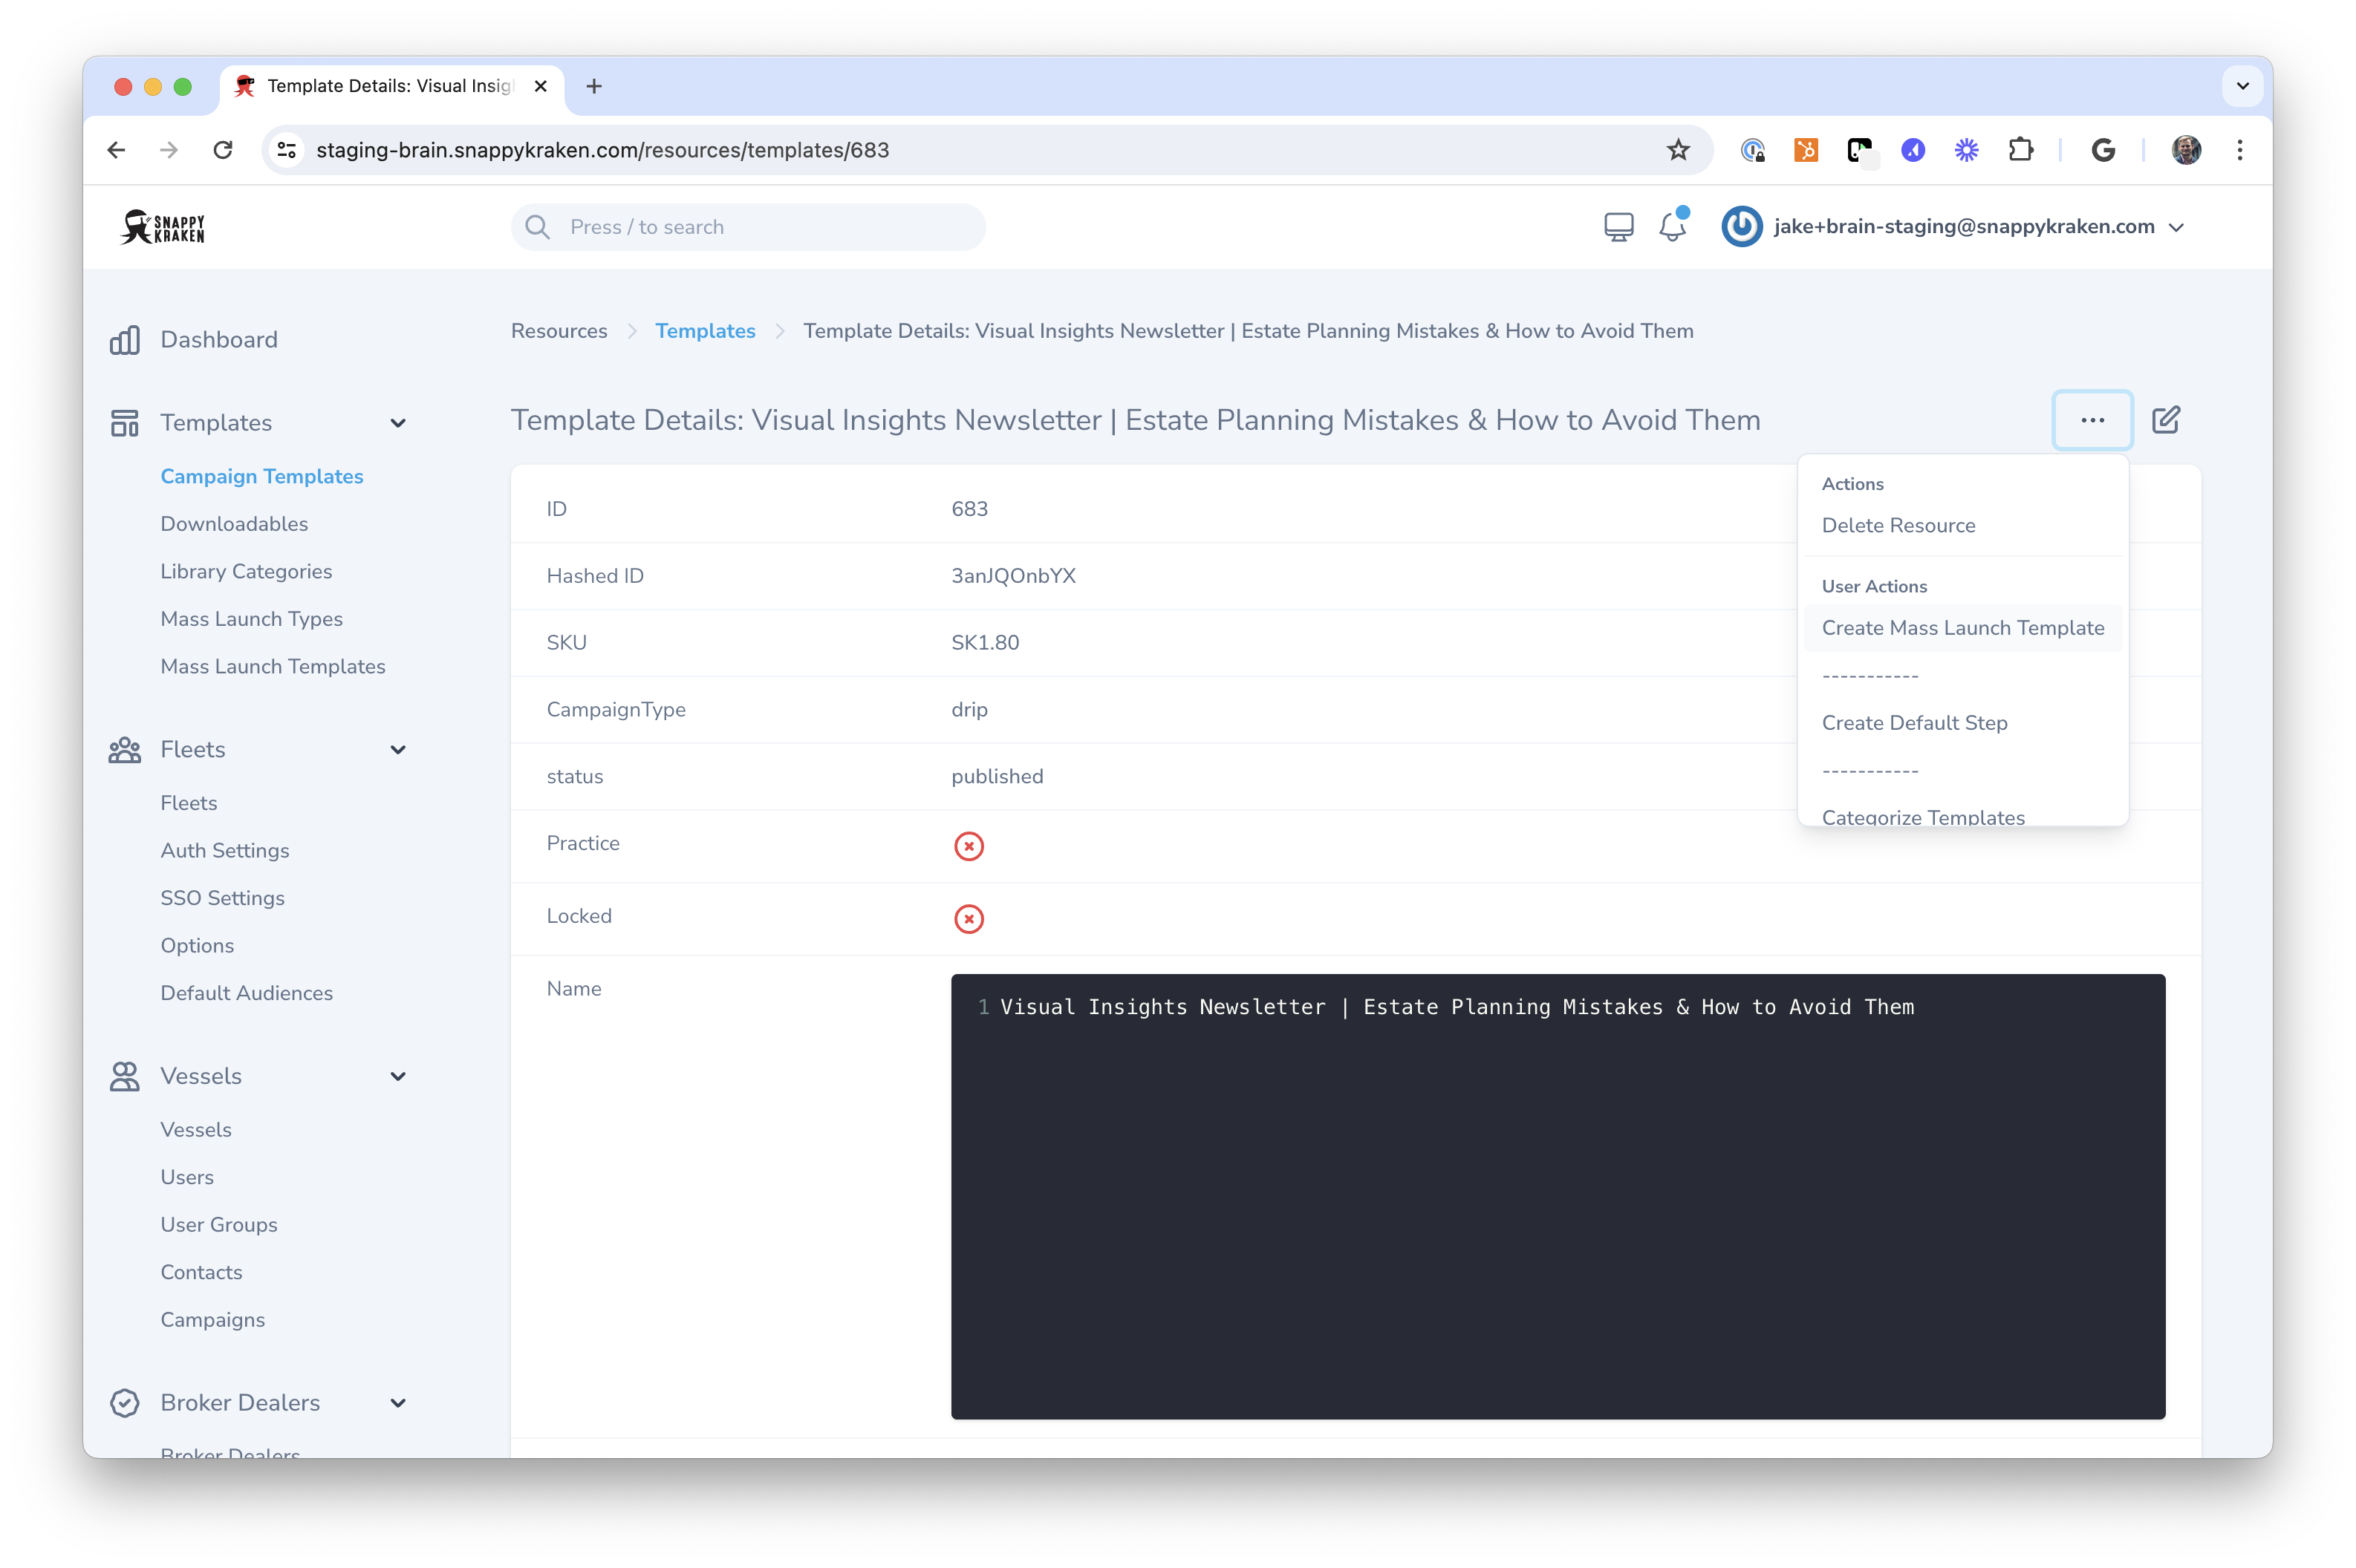Click the Press / to search field
Screen dimensions: 2356x1568
(747, 227)
